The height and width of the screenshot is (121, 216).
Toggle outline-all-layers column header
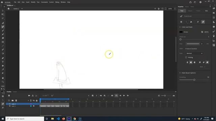click(x=31, y=100)
